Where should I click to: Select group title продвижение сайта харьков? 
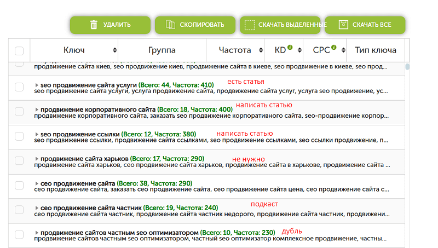84,159
